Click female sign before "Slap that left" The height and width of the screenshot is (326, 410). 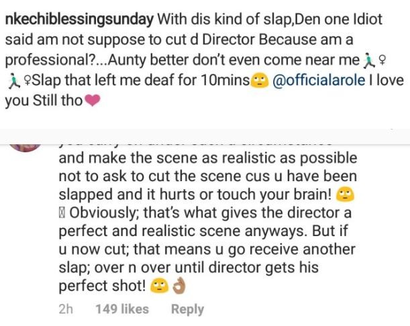click(25, 82)
